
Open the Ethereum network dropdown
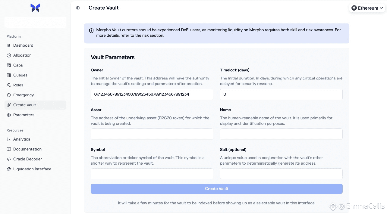[x=367, y=8]
